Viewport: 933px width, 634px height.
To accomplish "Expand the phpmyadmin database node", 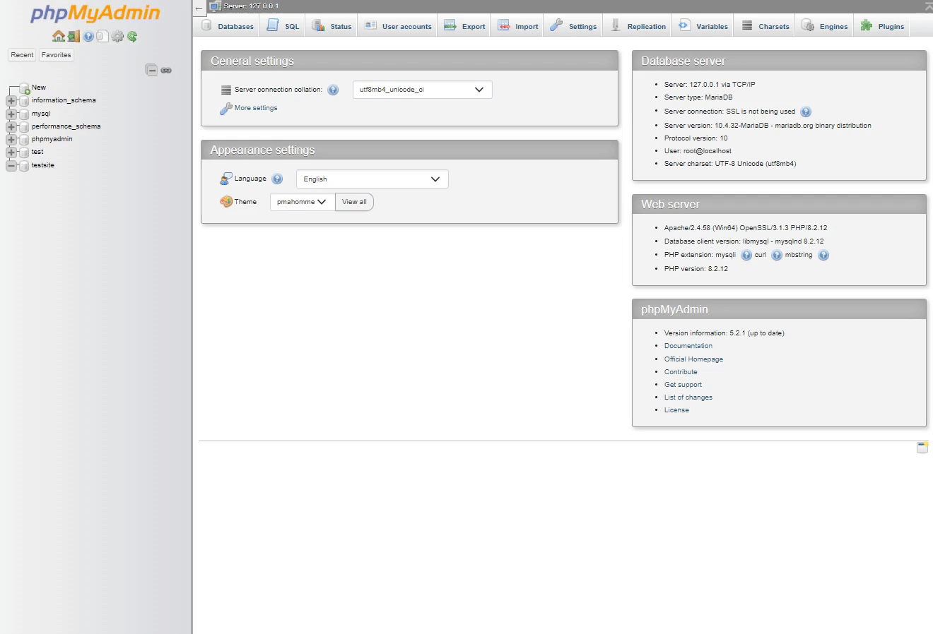I will click(11, 140).
